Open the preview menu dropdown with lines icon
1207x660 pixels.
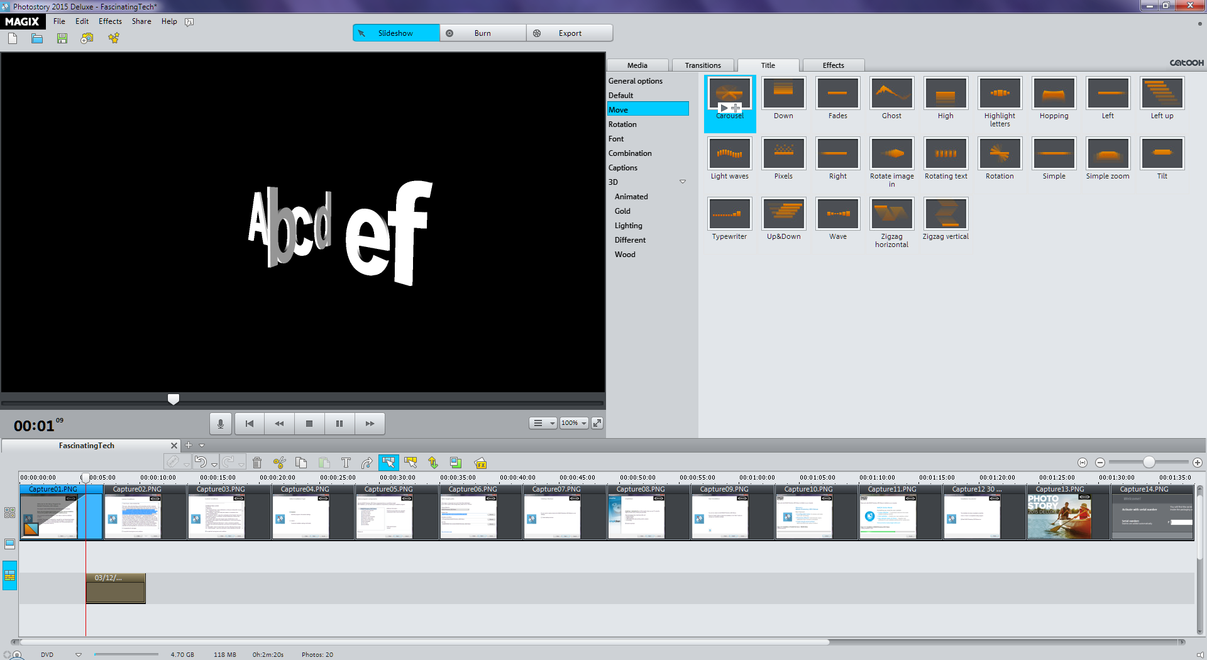coord(543,423)
